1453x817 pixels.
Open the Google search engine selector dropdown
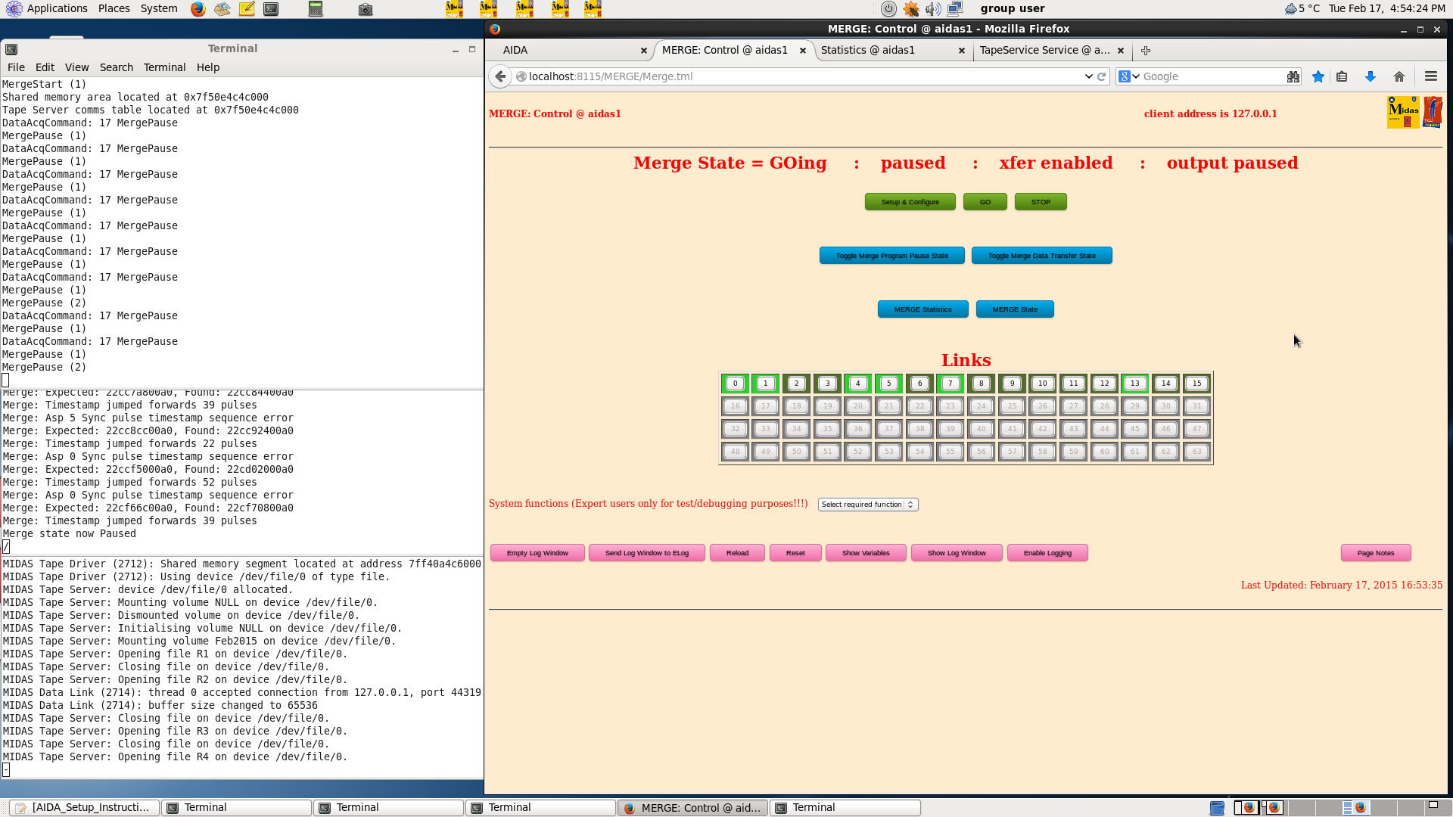pyautogui.click(x=1130, y=76)
